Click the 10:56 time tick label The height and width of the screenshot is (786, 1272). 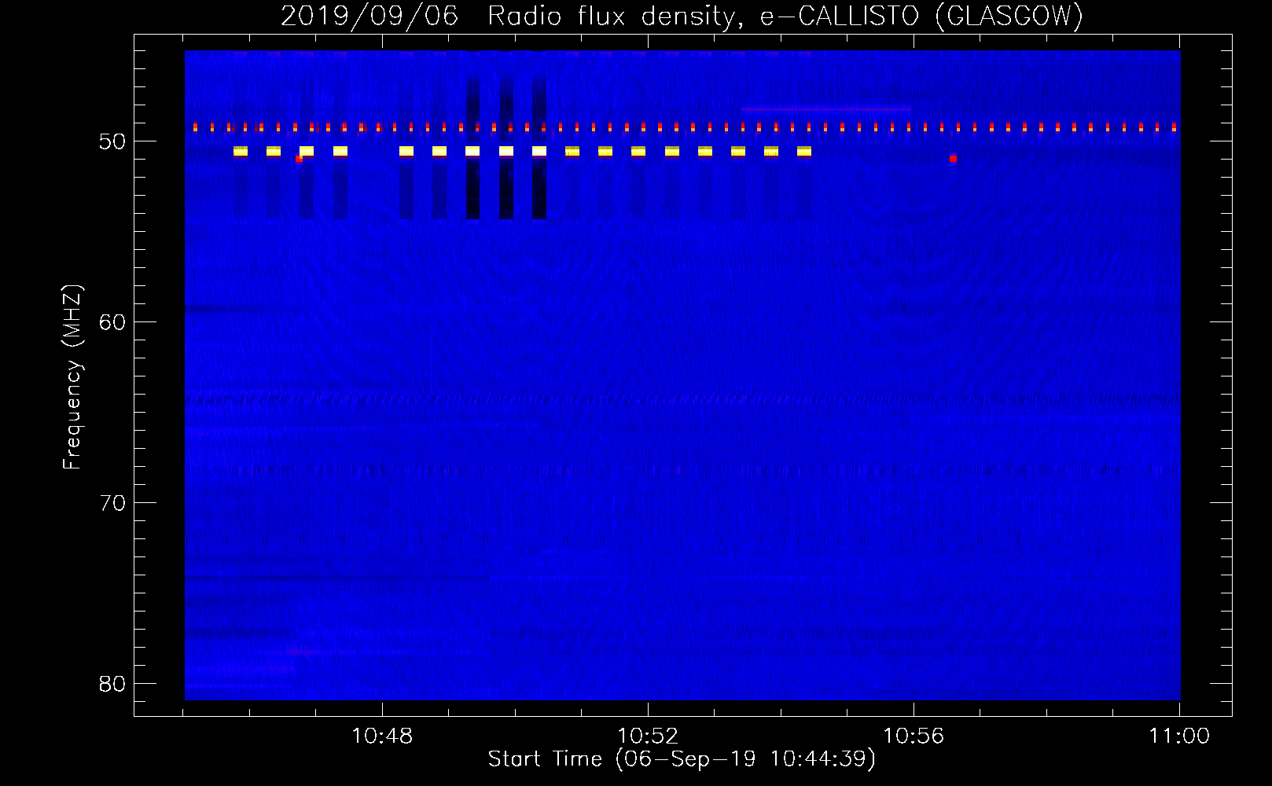click(x=914, y=736)
